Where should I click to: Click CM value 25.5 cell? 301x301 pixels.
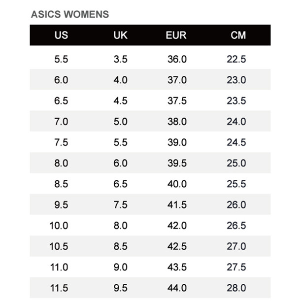click(x=236, y=184)
